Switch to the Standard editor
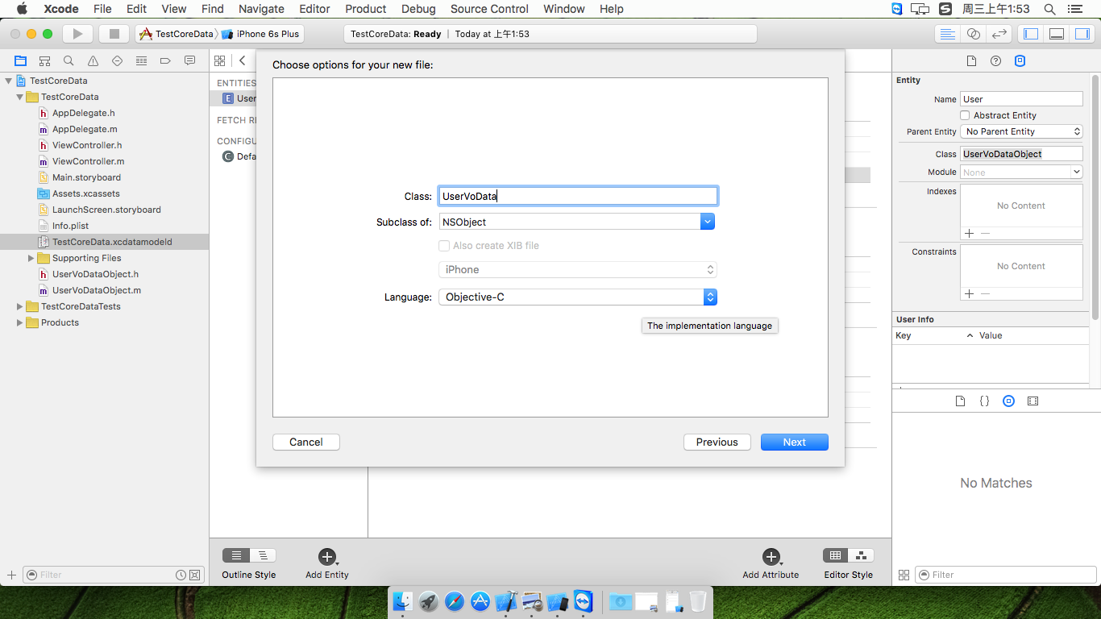 pyautogui.click(x=948, y=34)
